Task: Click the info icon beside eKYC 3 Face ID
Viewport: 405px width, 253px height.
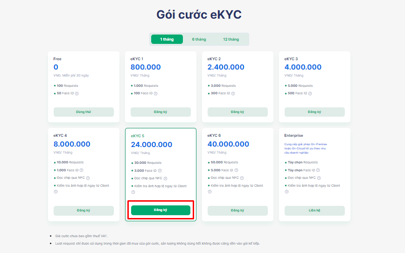Action: (310, 93)
